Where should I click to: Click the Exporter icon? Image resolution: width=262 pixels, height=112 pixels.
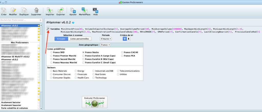(61, 11)
